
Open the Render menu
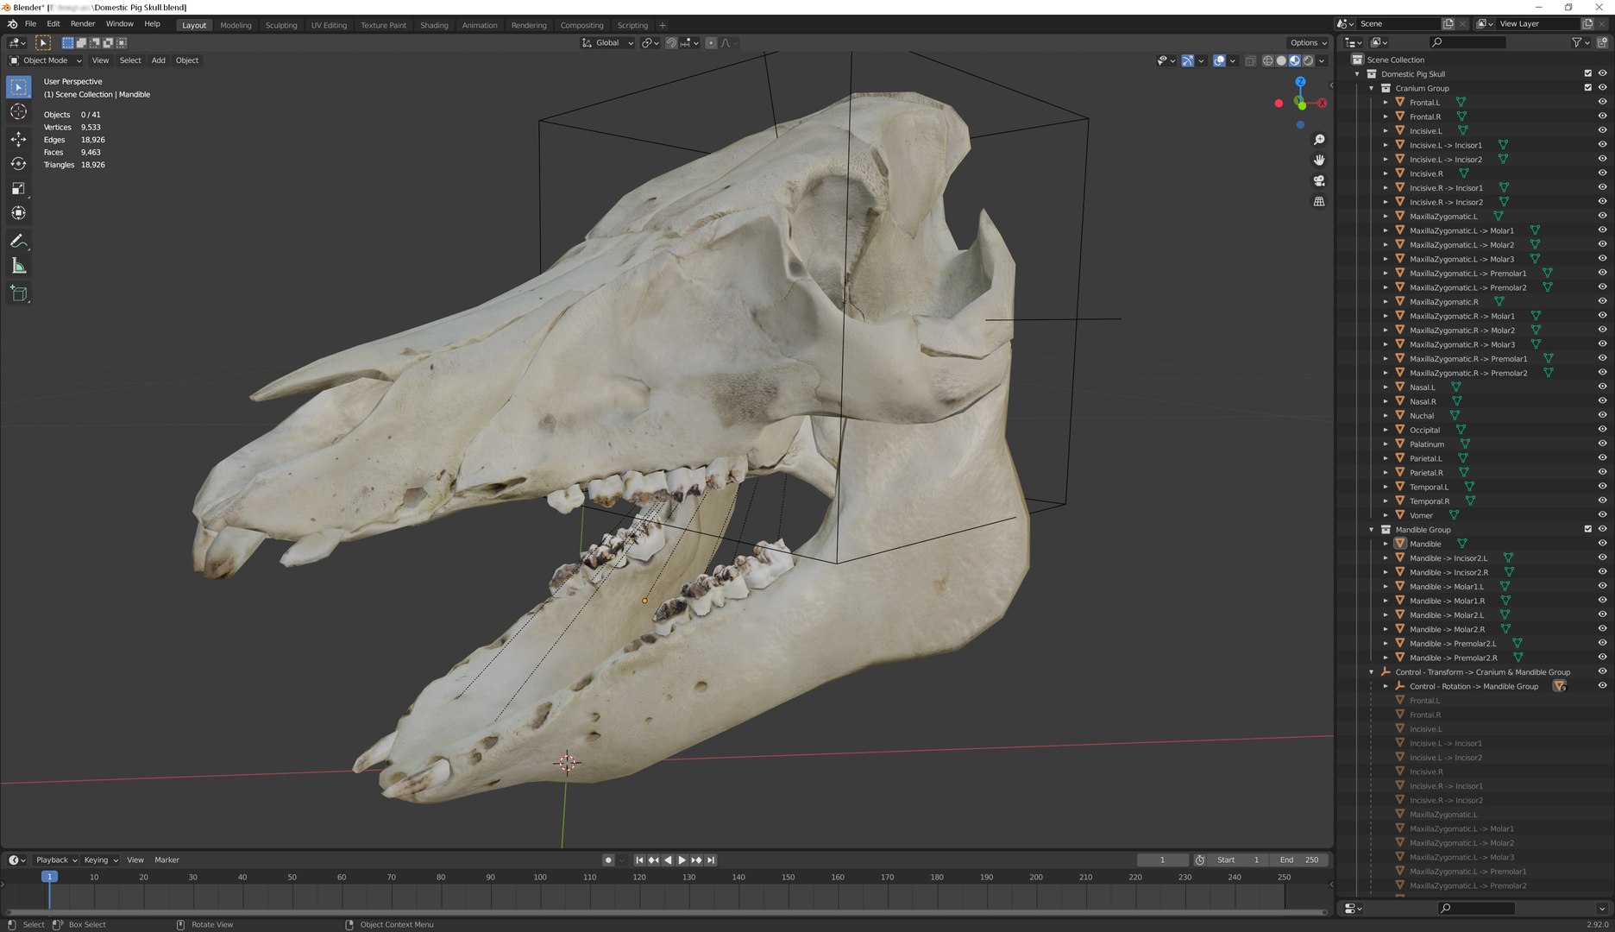tap(83, 24)
